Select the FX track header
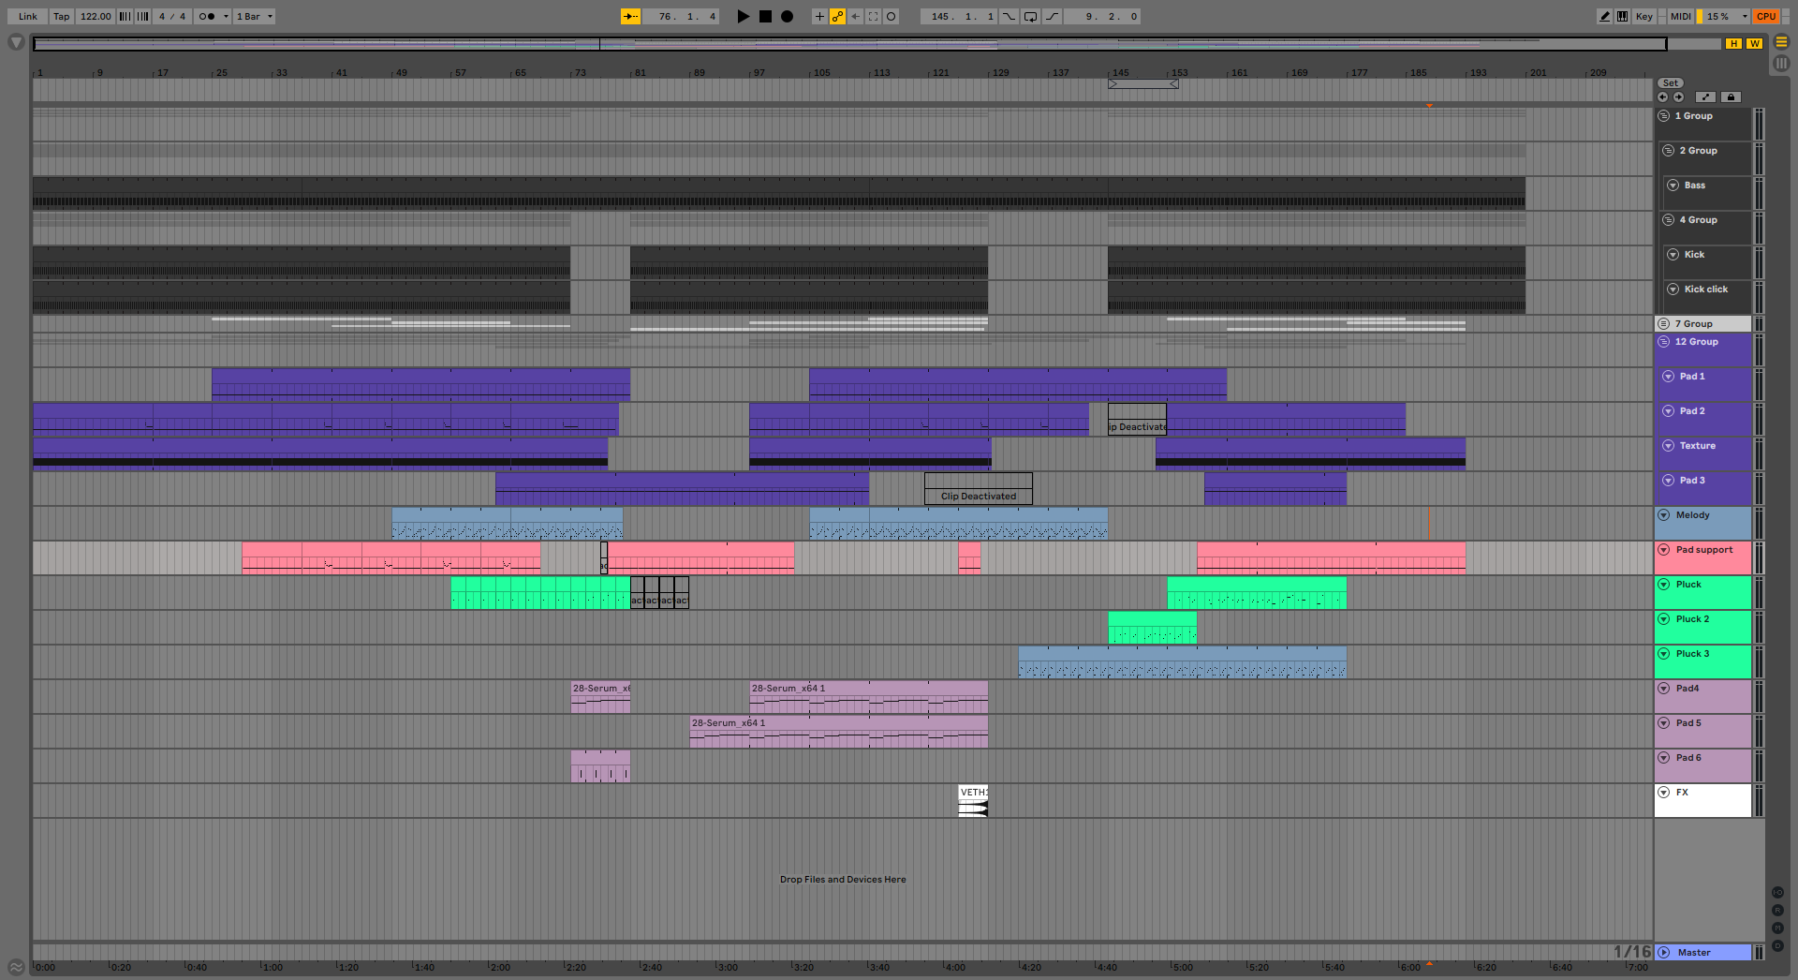The height and width of the screenshot is (980, 1798). [x=1702, y=801]
